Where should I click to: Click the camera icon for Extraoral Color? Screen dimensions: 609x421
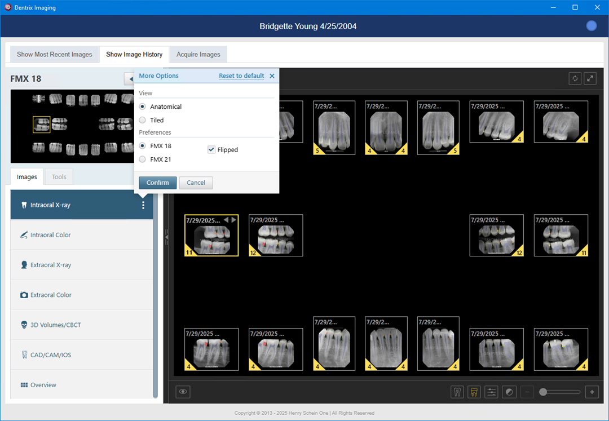[x=24, y=295]
